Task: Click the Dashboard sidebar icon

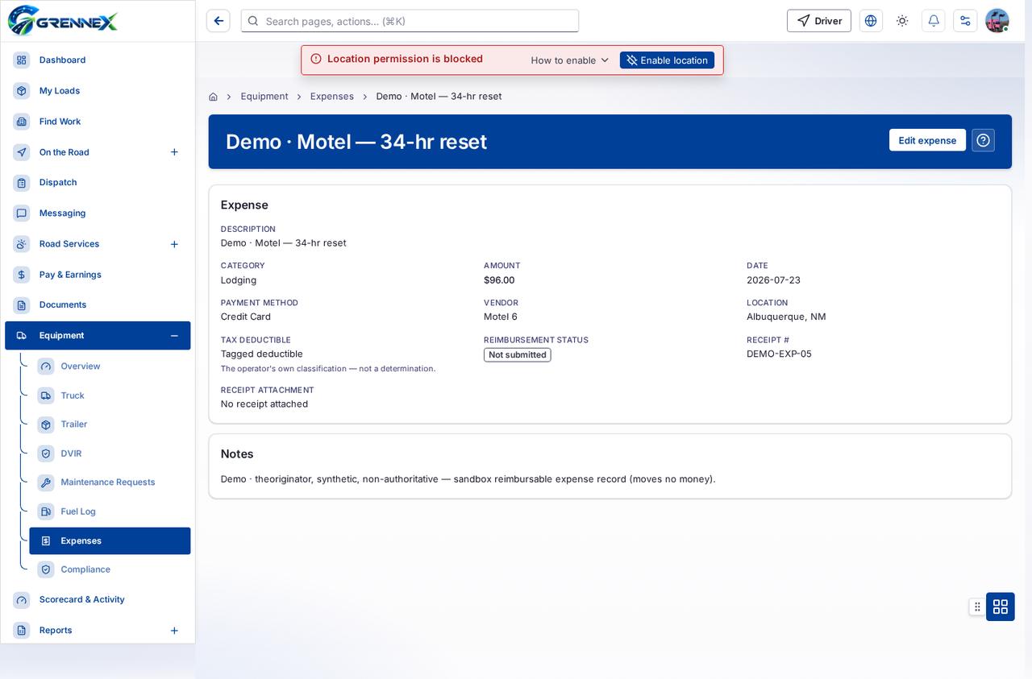Action: coord(22,60)
